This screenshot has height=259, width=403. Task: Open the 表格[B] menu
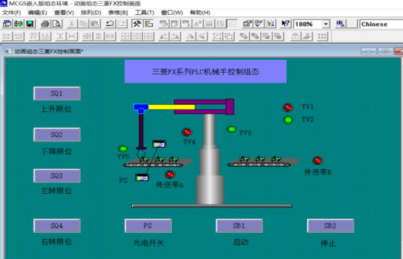point(118,13)
